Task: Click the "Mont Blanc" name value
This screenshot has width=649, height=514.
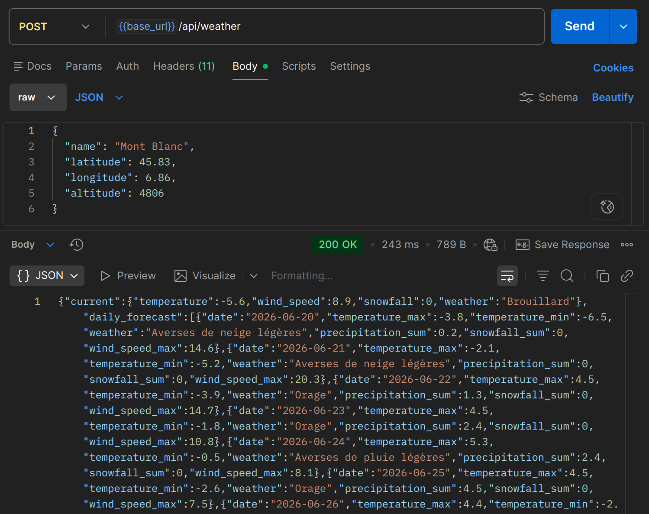Action: pyautogui.click(x=152, y=146)
